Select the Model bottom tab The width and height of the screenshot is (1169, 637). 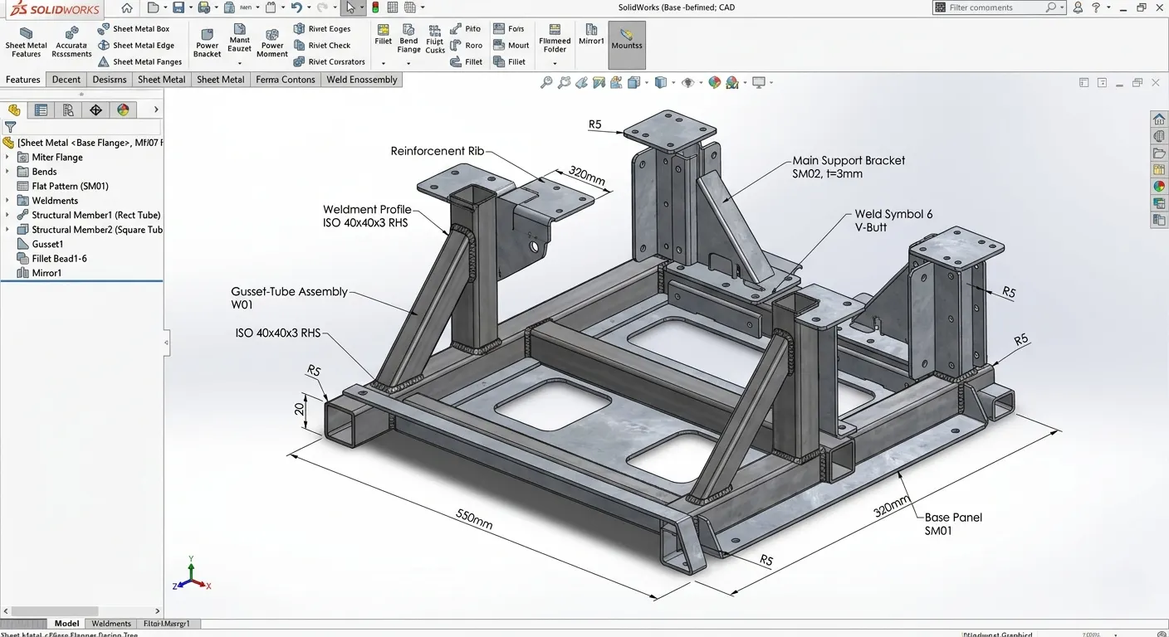[66, 624]
